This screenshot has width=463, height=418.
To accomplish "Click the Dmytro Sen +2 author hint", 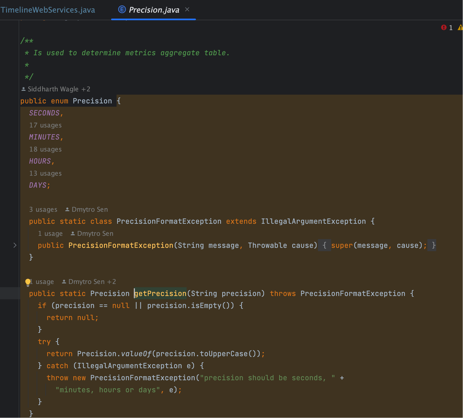I will 89,282.
